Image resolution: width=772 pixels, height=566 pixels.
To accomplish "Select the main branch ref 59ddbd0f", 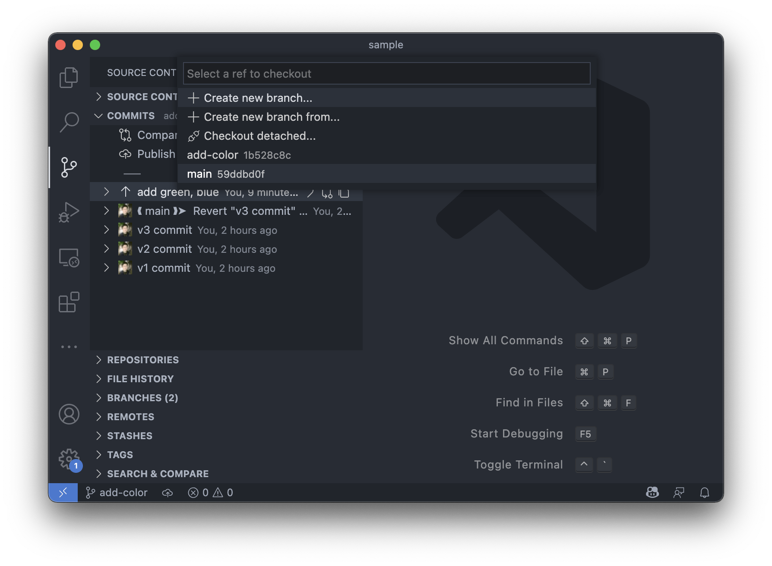I will tap(226, 174).
